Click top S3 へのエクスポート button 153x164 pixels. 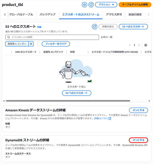pyautogui.click(x=133, y=27)
